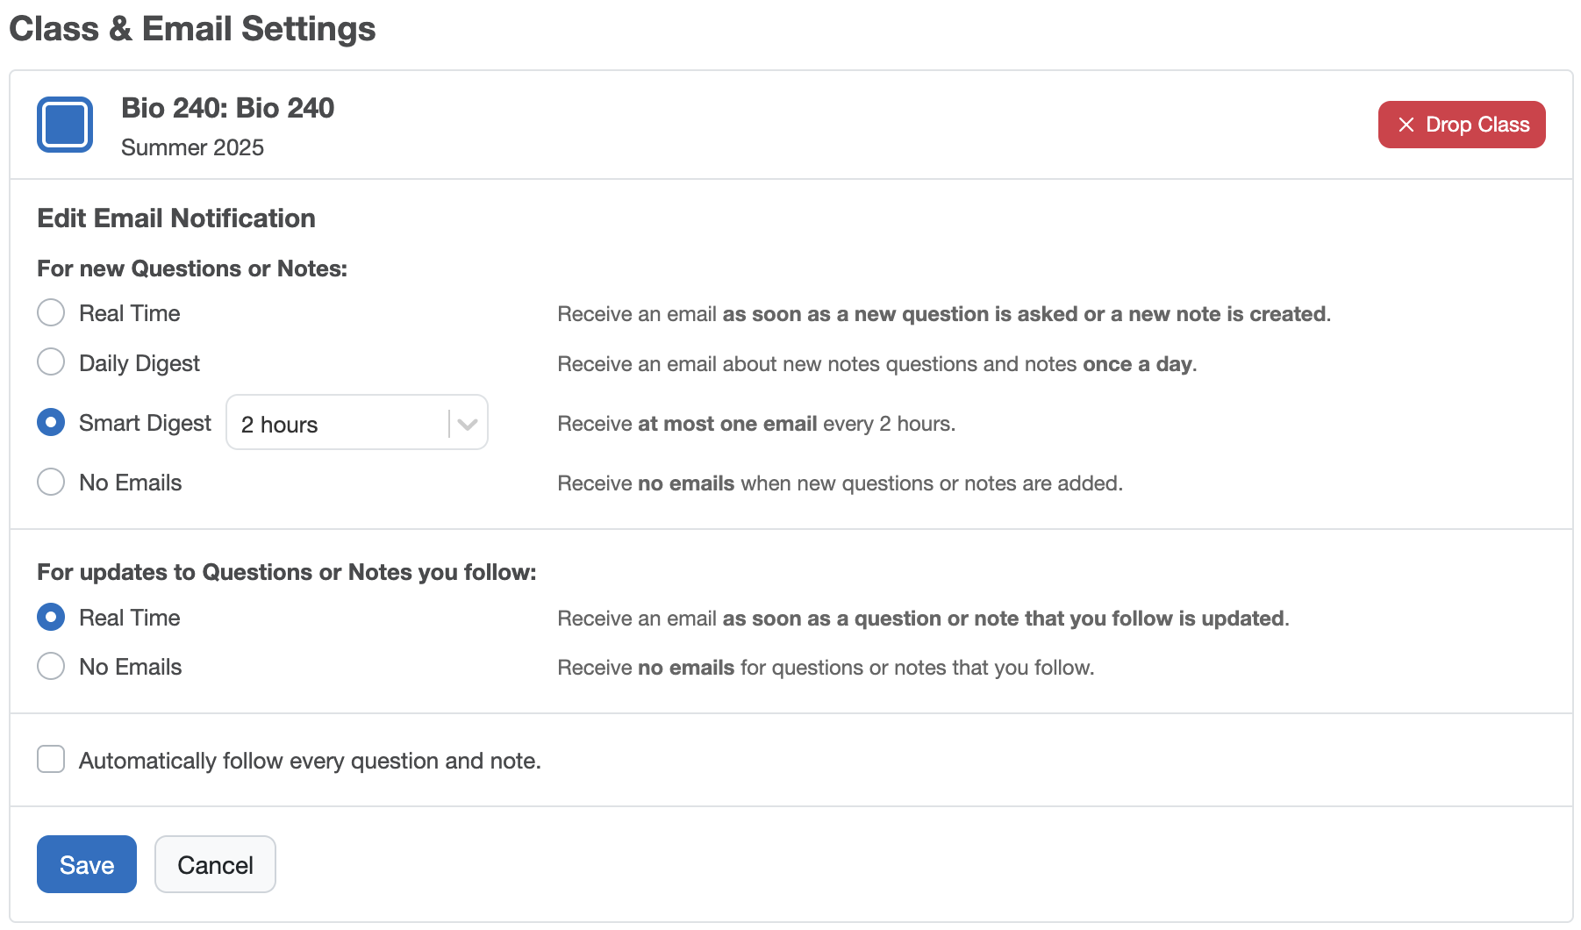Click the Automatically follow every question label
This screenshot has height=930, width=1581.
pos(310,761)
